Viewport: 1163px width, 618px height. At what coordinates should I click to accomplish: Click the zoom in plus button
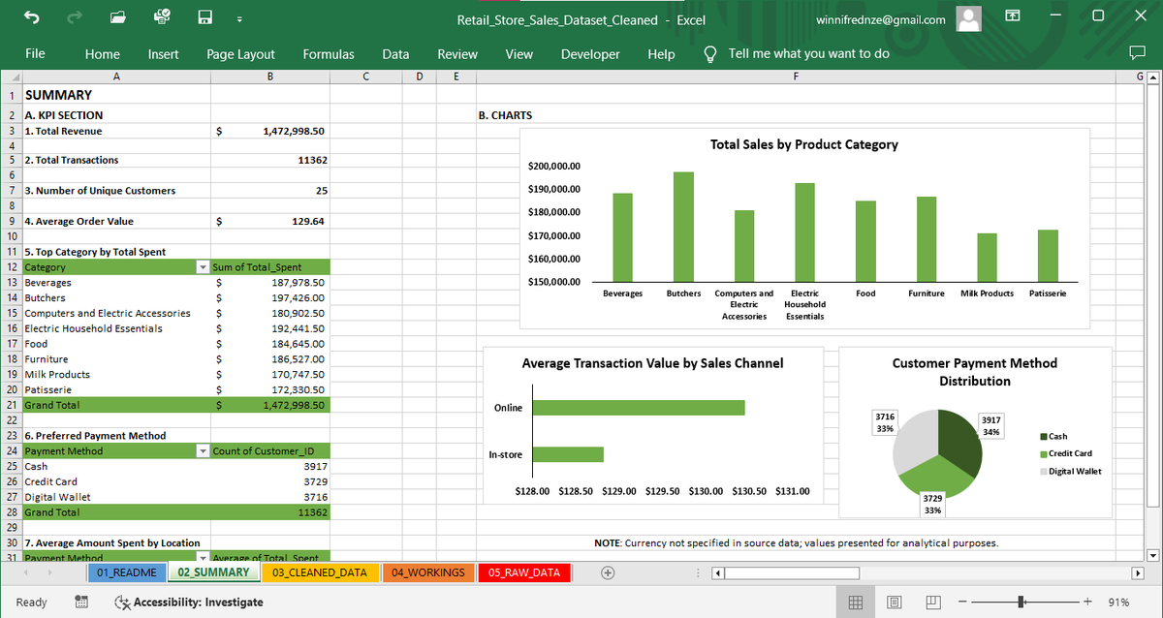1087,603
